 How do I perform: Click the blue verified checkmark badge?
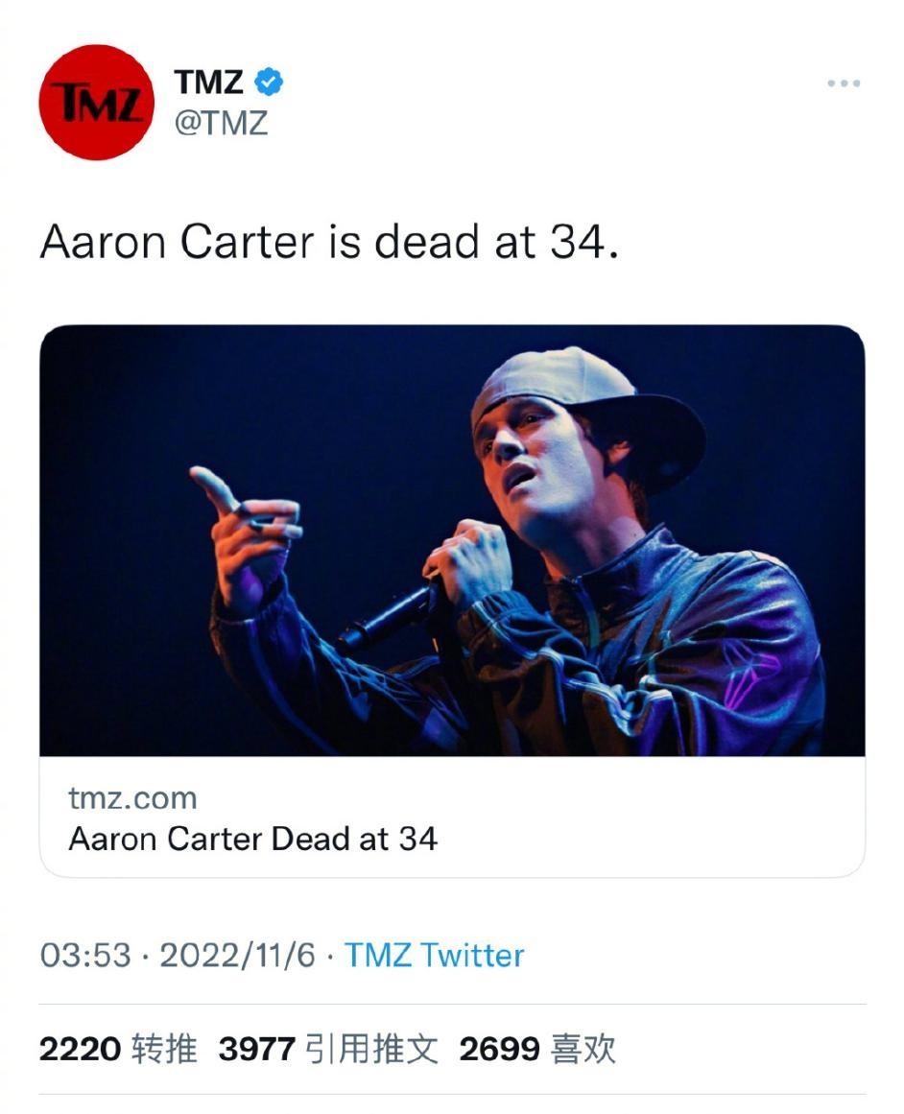coord(269,83)
